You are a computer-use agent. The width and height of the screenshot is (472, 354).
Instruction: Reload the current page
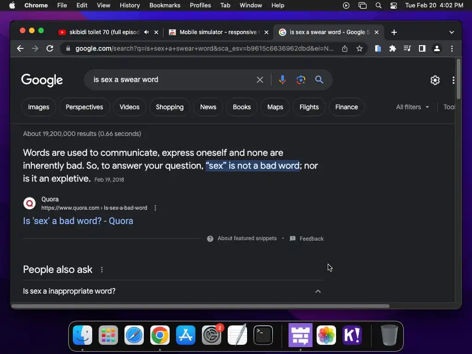click(x=50, y=48)
